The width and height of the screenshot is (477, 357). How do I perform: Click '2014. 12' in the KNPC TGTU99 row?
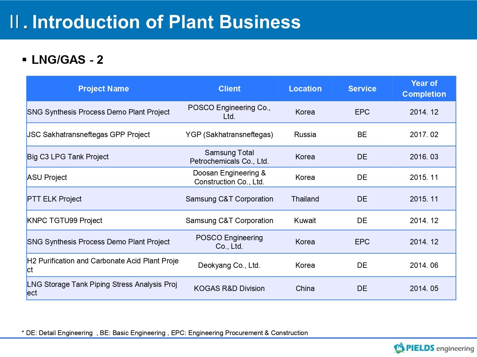pyautogui.click(x=424, y=221)
